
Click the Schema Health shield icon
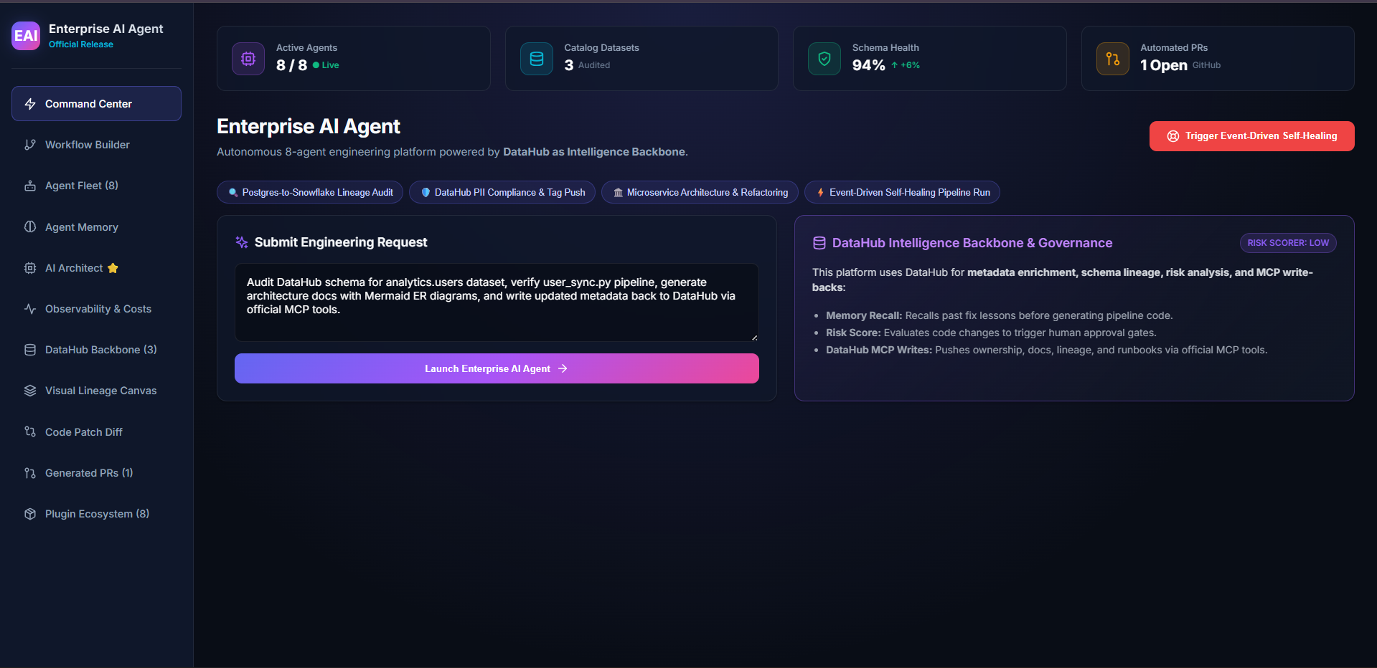[824, 59]
